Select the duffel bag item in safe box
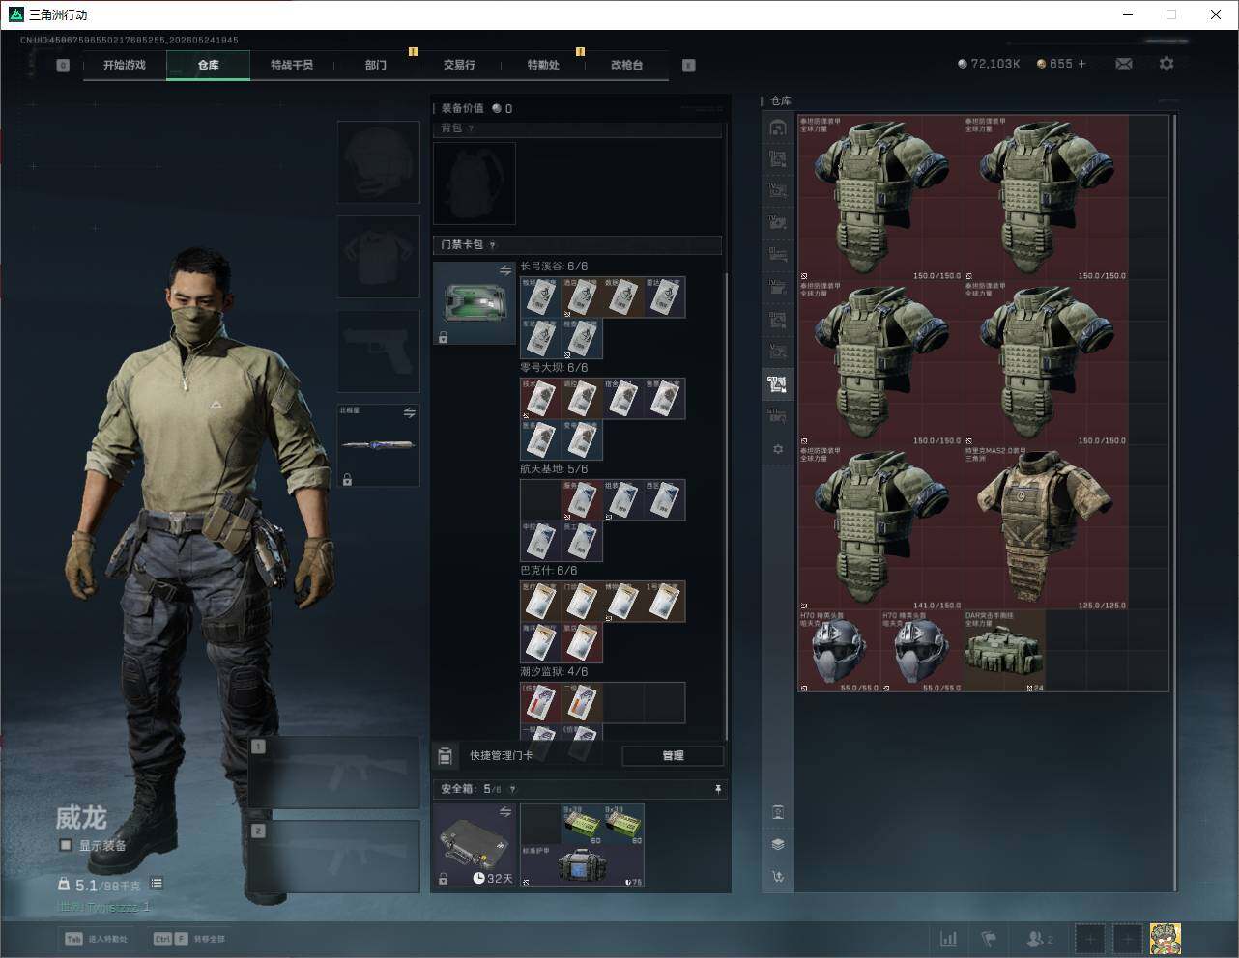This screenshot has height=958, width=1239. pyautogui.click(x=583, y=866)
